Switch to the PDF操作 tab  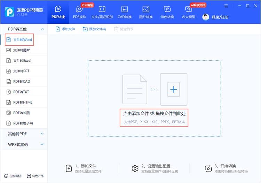pyautogui.click(x=79, y=12)
